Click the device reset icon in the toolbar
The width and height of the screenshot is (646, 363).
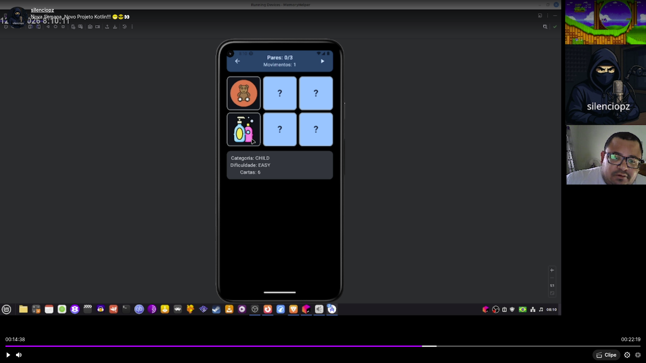(124, 27)
